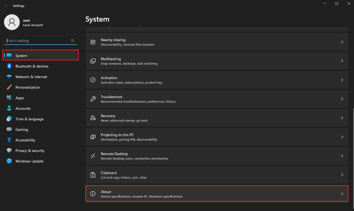This screenshot has width=354, height=211.
Task: Select the Multitasking icon
Action: 93,61
